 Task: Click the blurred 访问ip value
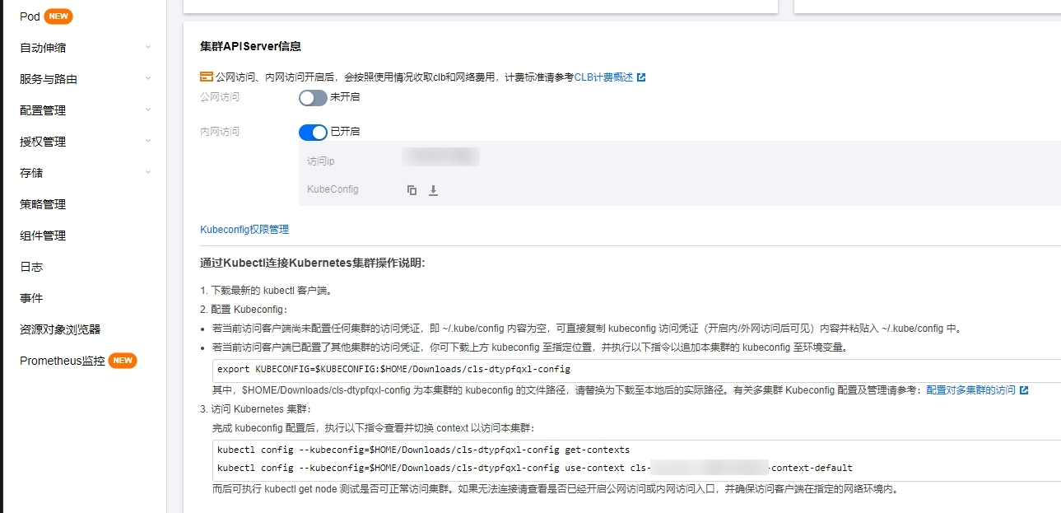[440, 156]
